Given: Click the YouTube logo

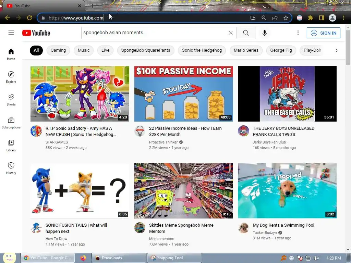Looking at the screenshot, I should pos(36,33).
